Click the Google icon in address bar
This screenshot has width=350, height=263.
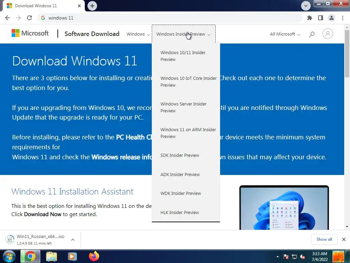pos(43,18)
